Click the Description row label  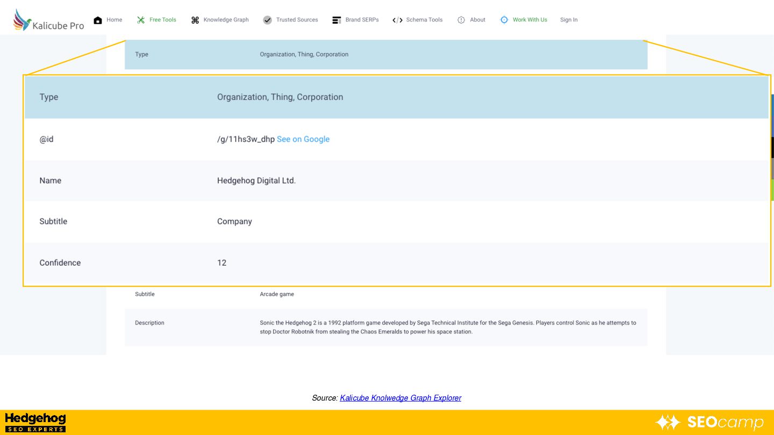(149, 323)
